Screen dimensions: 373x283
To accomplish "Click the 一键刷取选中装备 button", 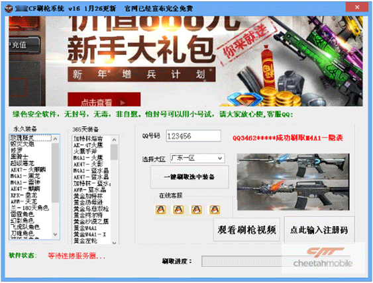I will pos(189,177).
